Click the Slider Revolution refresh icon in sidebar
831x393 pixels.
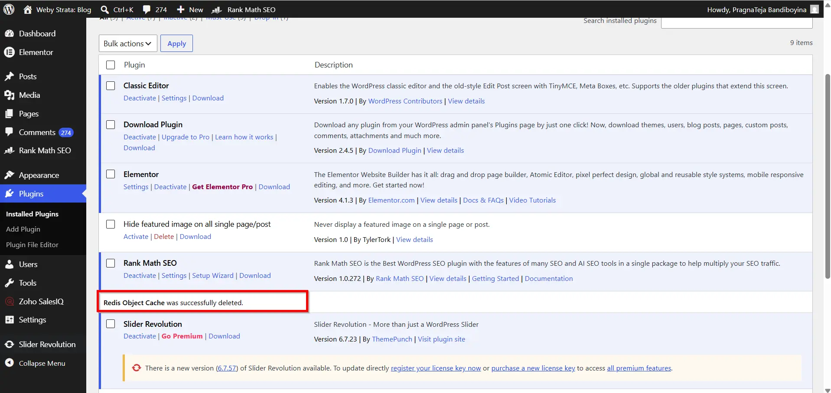(x=9, y=345)
